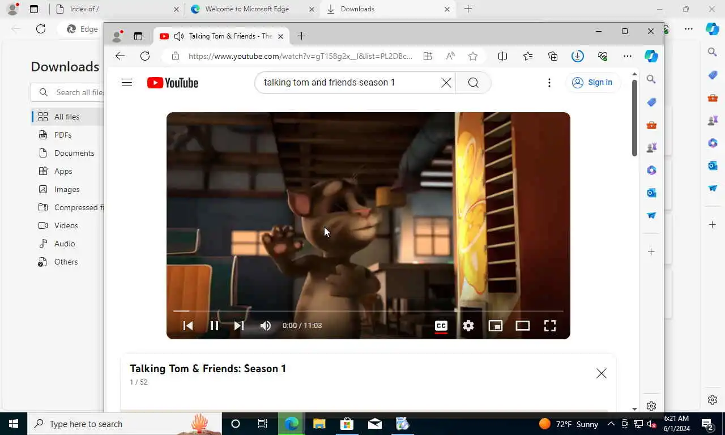Open Tools briefcase in YouTube window sidebar
Viewport: 725px width, 435px height.
tap(651, 125)
